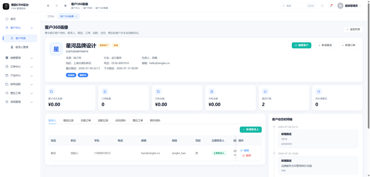Toggle fullscreen mode icon

[x=322, y=6]
